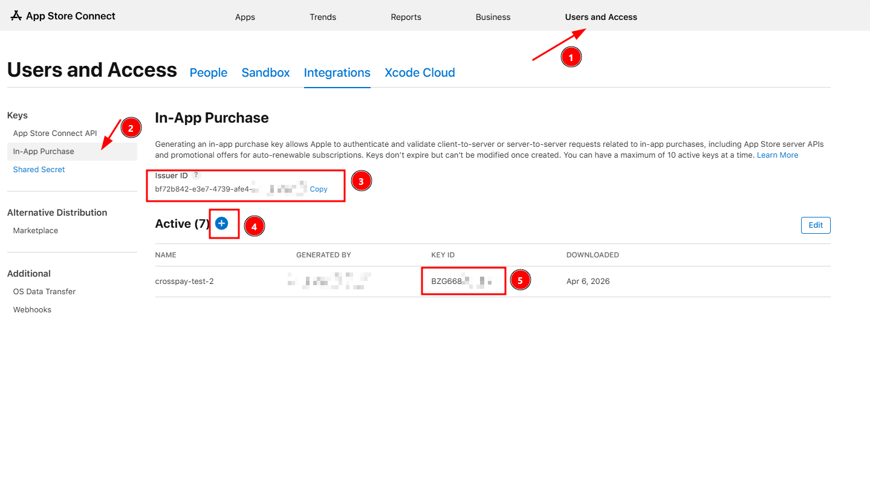This screenshot has width=870, height=496.
Task: Open Users and Access in top navigation
Action: [601, 17]
